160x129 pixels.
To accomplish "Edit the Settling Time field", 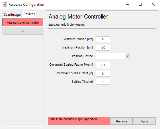I will coord(103,82).
